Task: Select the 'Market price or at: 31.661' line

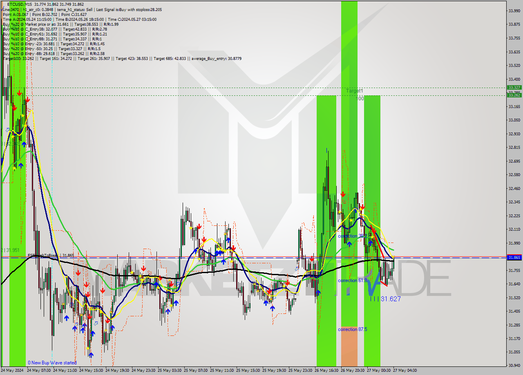Action: click(60, 24)
